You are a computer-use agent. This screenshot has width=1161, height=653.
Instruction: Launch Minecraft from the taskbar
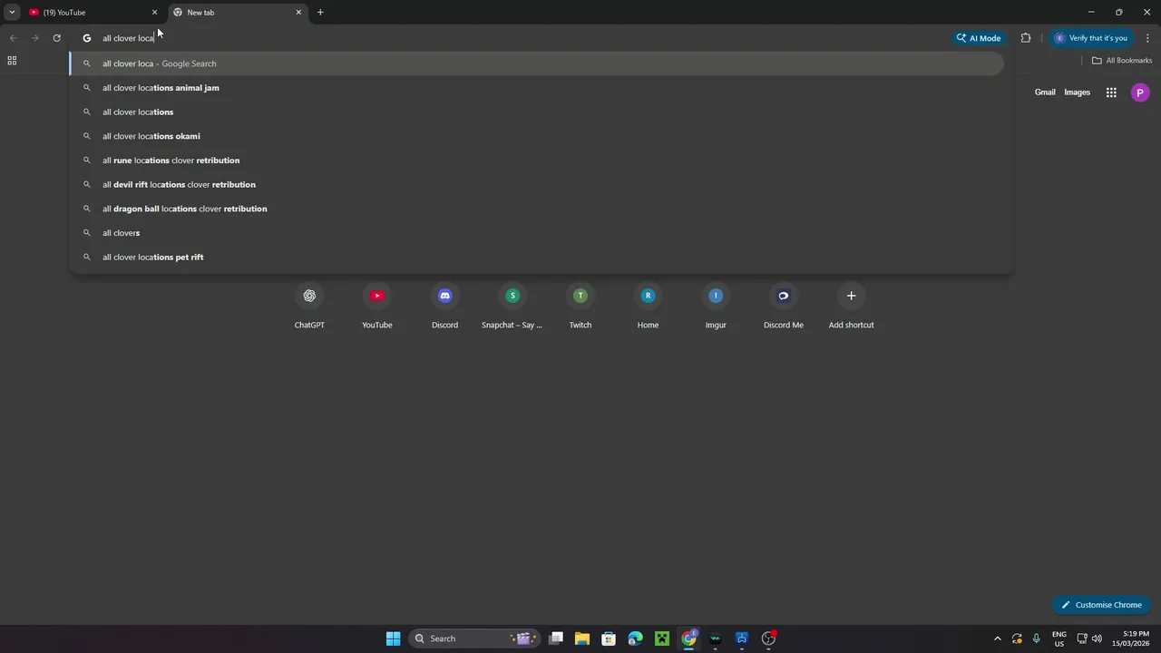click(662, 638)
